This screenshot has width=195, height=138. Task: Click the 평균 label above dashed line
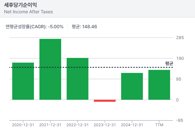(169, 63)
